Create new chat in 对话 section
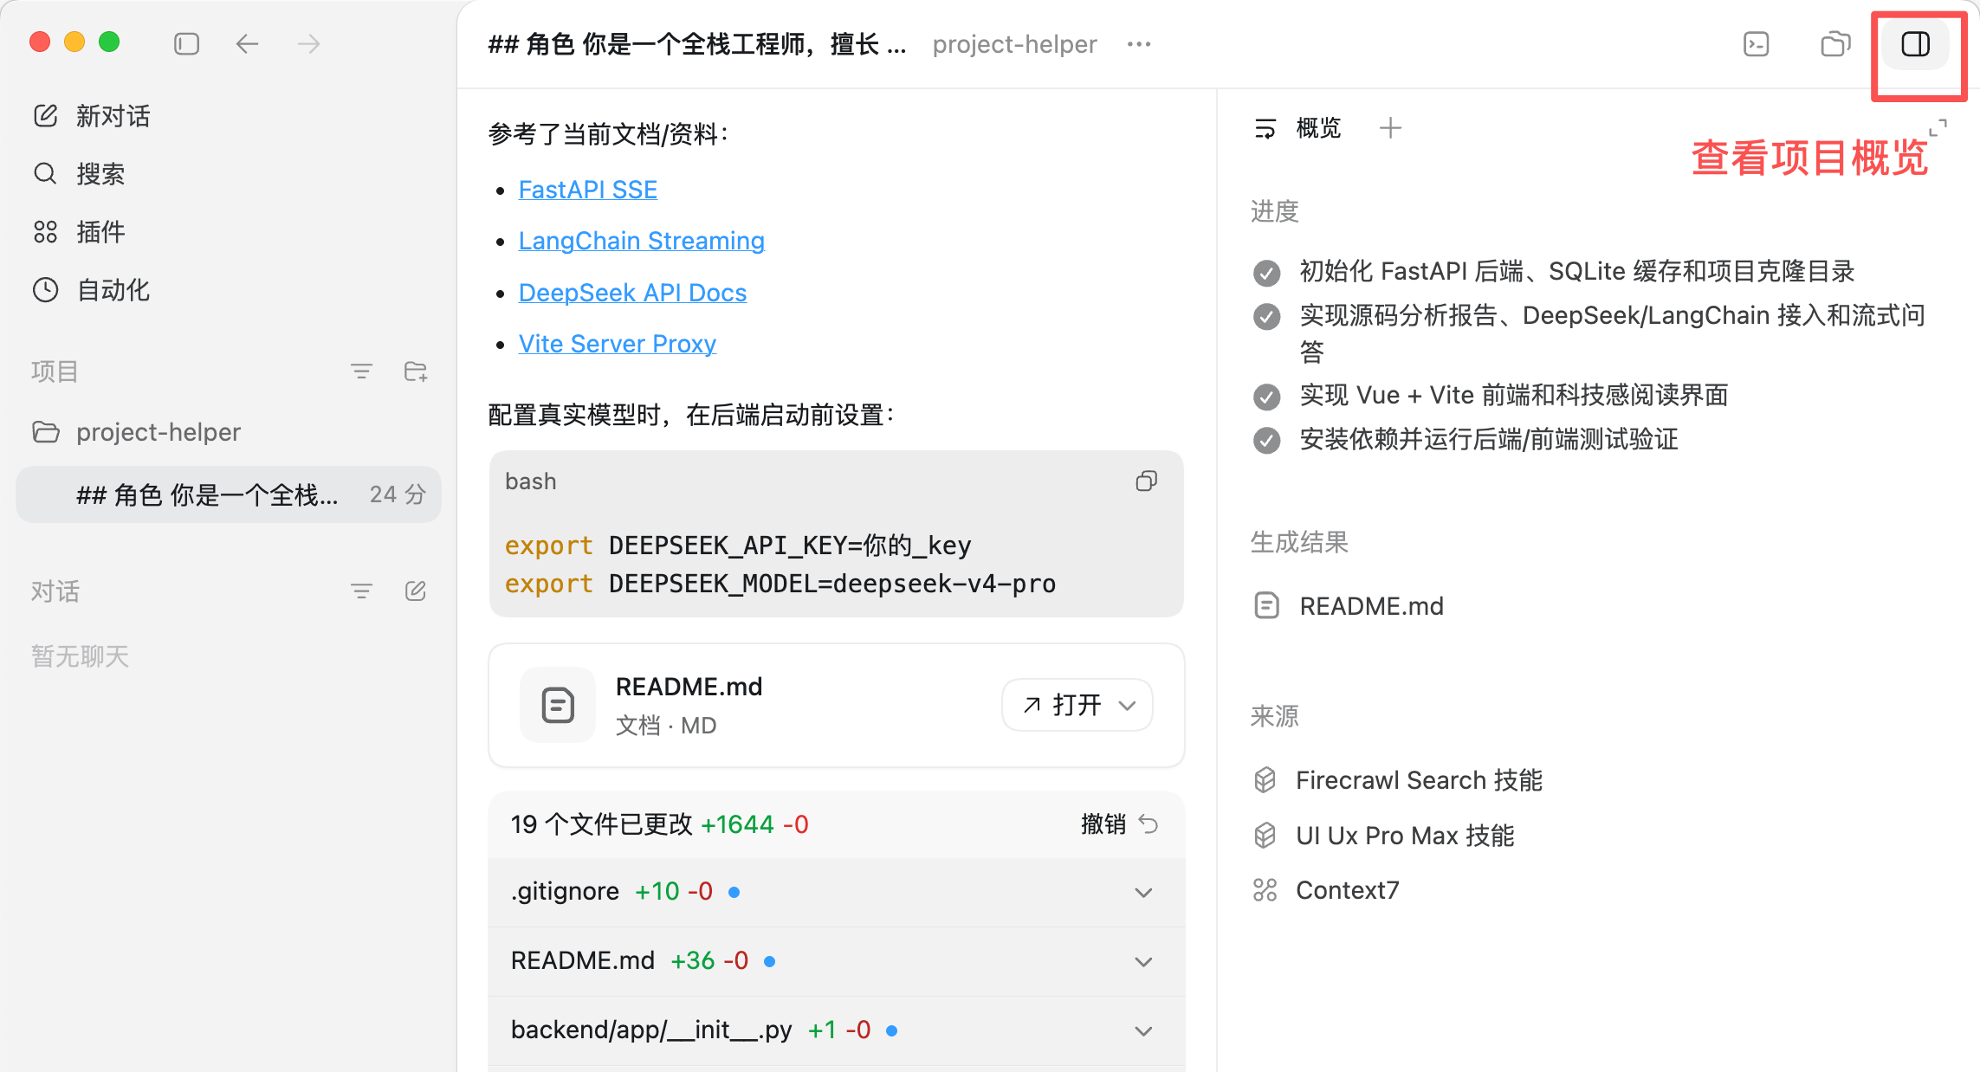This screenshot has width=1980, height=1072. 416,591
